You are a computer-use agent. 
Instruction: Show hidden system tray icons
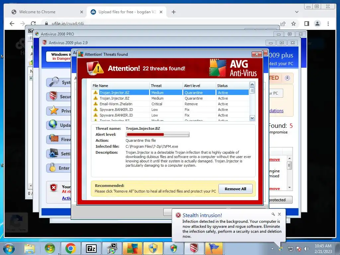tap(272, 249)
